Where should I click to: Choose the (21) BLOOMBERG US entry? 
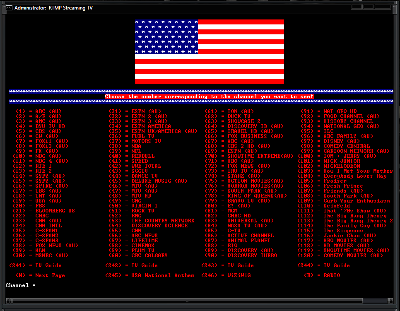pos(44,211)
